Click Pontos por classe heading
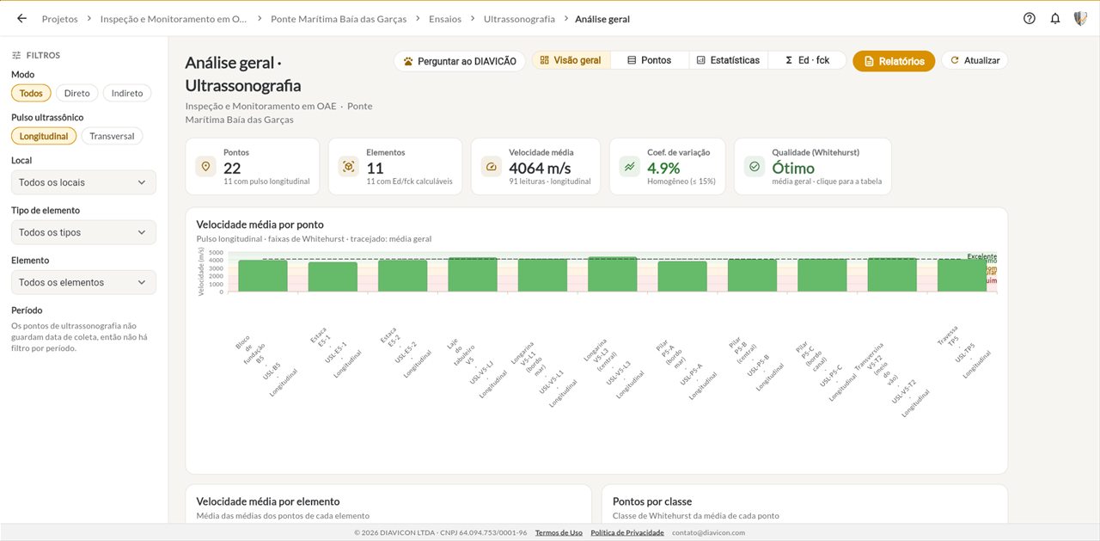This screenshot has width=1100, height=541. pyautogui.click(x=652, y=501)
